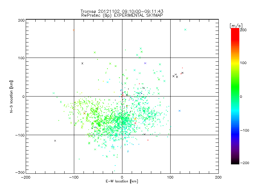Image resolution: width=257 pixels, height=193 pixels.
Task: Click the colorbar tick label "0"
Action: pyautogui.click(x=241, y=96)
